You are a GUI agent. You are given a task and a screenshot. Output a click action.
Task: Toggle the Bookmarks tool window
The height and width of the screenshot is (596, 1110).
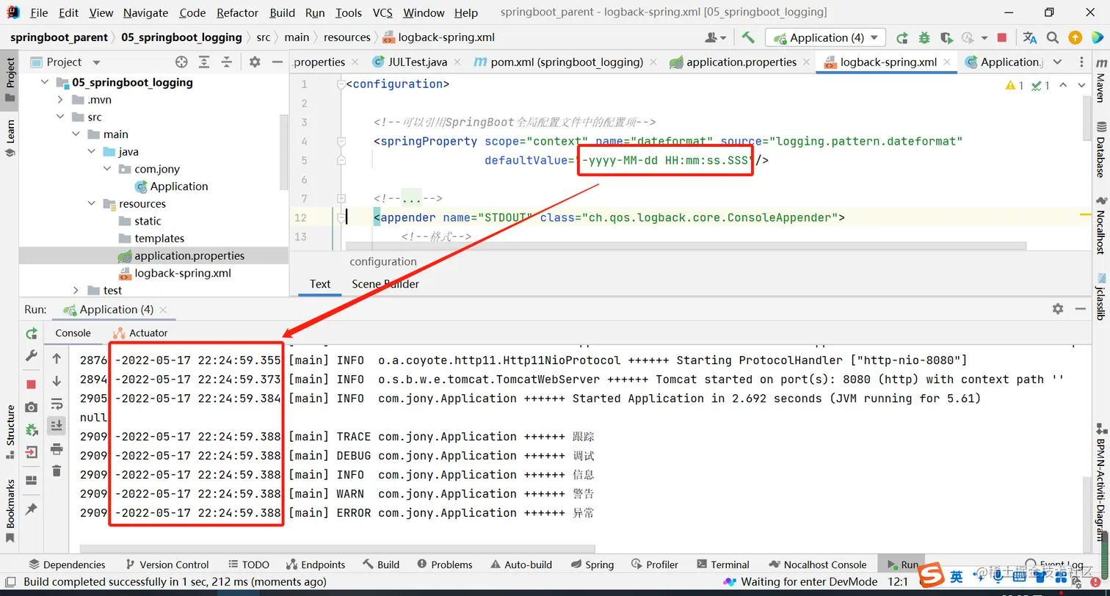coord(10,511)
